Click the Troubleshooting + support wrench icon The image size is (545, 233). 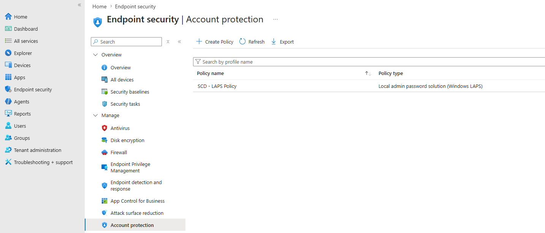pyautogui.click(x=8, y=162)
